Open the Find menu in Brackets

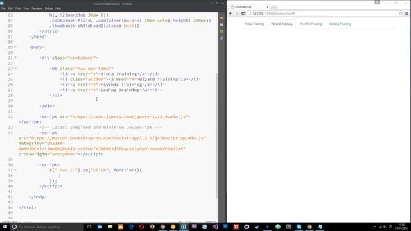tap(18, 8)
